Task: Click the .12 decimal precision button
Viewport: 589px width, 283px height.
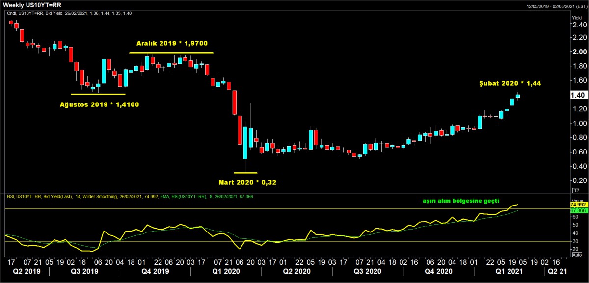Action: point(576,190)
